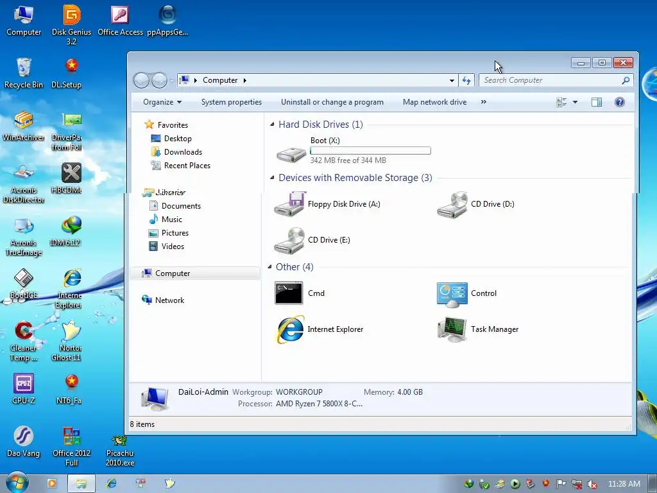Select the Boot (X:) hard drive
This screenshot has width=657, height=493.
pos(353,150)
